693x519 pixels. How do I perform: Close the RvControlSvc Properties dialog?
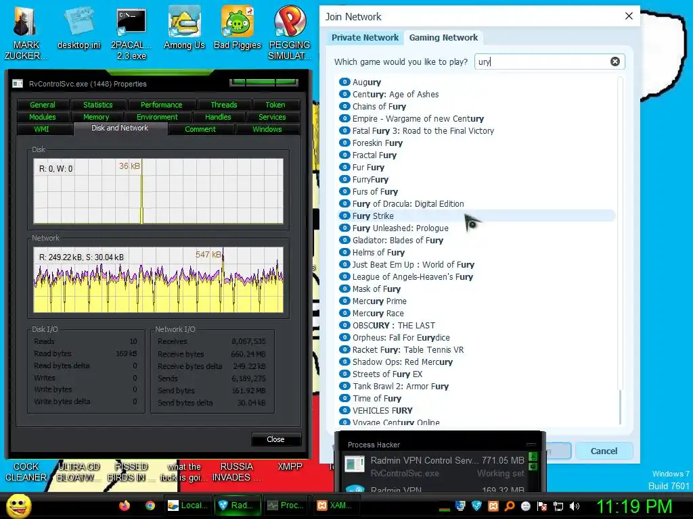click(x=276, y=439)
